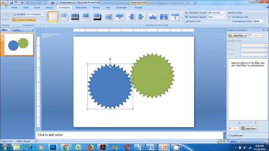
Task: Expand the transition gallery More arrow
Action: 182,21
